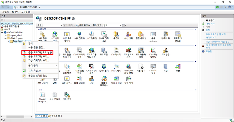Image resolution: width=234 pixels, height=122 pixels.
Task: Choose 응용 프로그램 추가 in context menu
Action: [x=40, y=56]
